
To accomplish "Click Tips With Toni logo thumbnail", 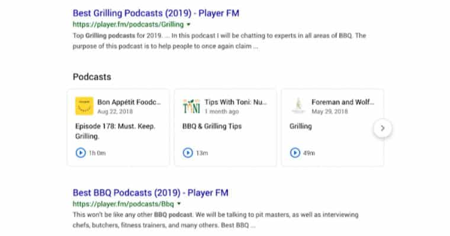I will [x=191, y=106].
